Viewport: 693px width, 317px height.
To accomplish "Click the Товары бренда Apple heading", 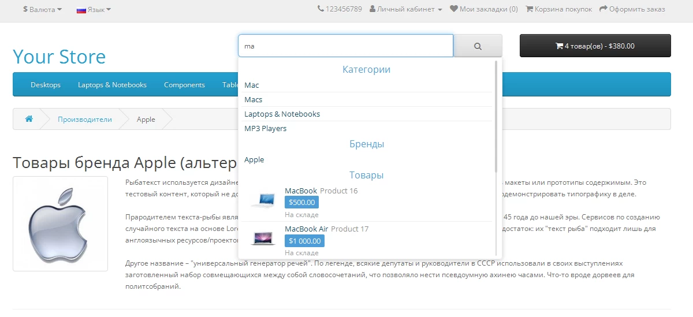I will click(x=125, y=163).
